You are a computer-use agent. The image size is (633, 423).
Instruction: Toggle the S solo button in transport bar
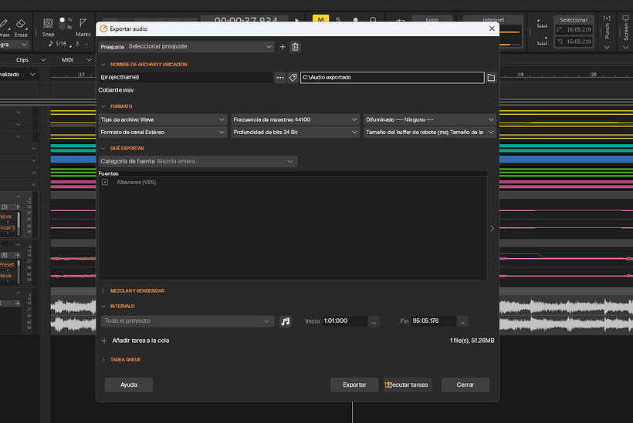click(x=338, y=21)
